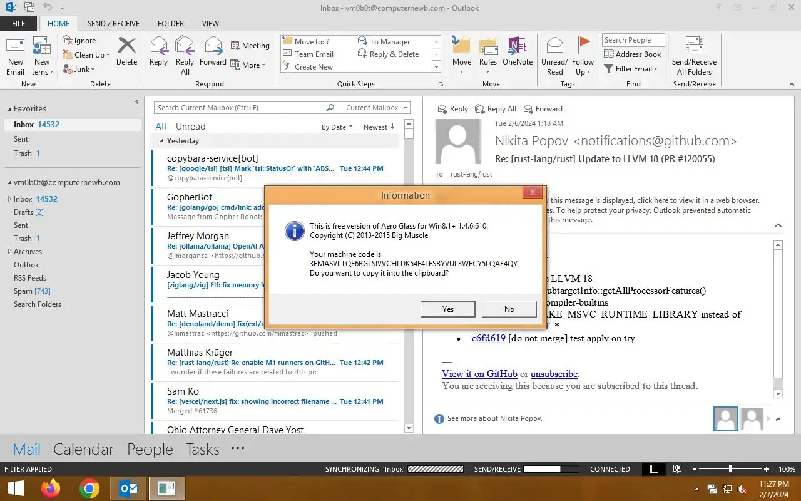
Task: Open the Filter Email dropdown
Action: [x=631, y=69]
